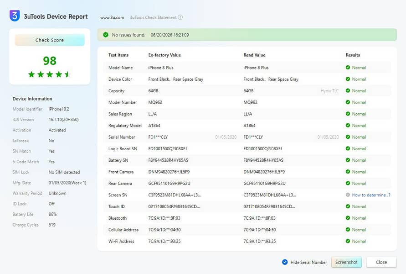The height and width of the screenshot is (274, 406).
Task: Click the Capacity Normal status icon
Action: [348, 90]
